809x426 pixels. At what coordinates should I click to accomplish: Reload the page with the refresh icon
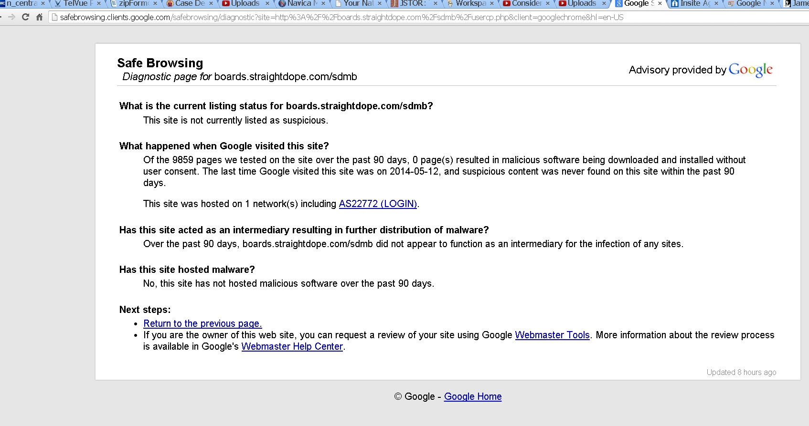tap(26, 17)
